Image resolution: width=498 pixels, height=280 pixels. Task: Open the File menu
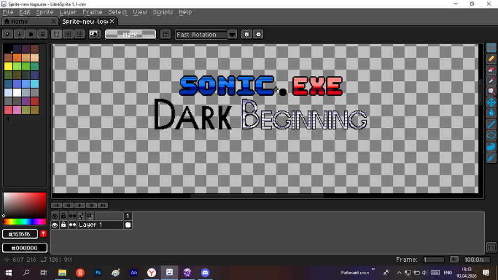(8, 12)
